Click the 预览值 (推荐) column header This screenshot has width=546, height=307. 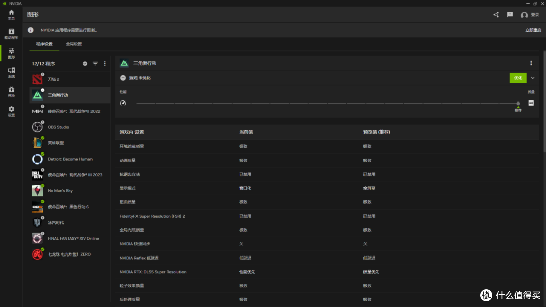tap(377, 132)
